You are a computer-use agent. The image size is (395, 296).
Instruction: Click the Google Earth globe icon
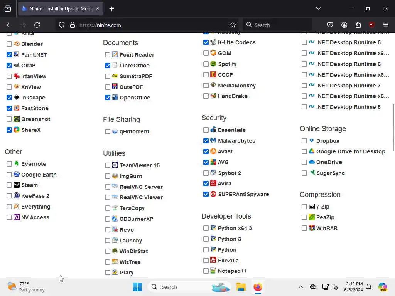click(x=17, y=174)
